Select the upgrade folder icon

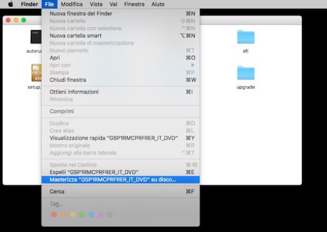pos(246,72)
